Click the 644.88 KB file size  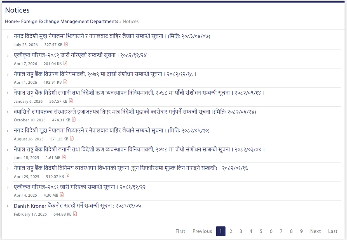click(62, 214)
